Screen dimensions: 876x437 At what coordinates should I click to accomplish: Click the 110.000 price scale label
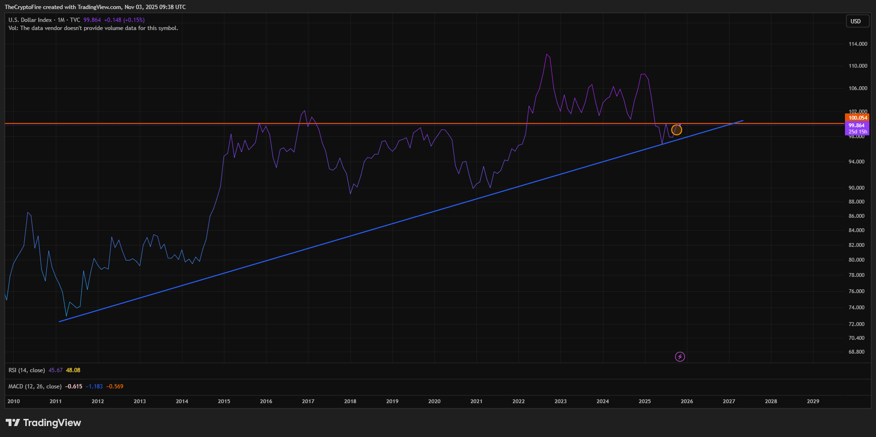(858, 66)
